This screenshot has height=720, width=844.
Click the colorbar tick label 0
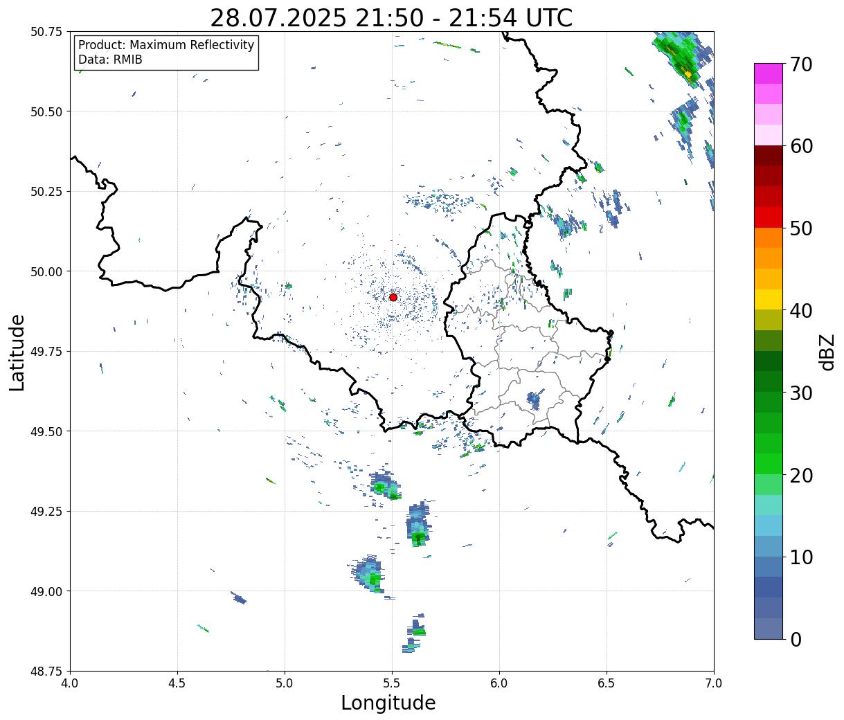tap(796, 640)
